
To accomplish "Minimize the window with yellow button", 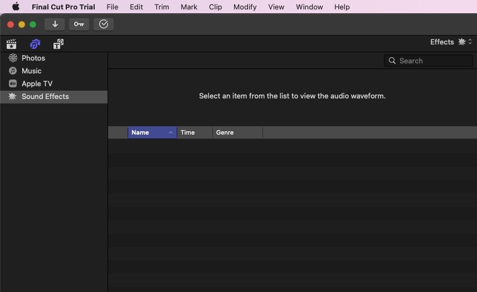I will point(22,24).
